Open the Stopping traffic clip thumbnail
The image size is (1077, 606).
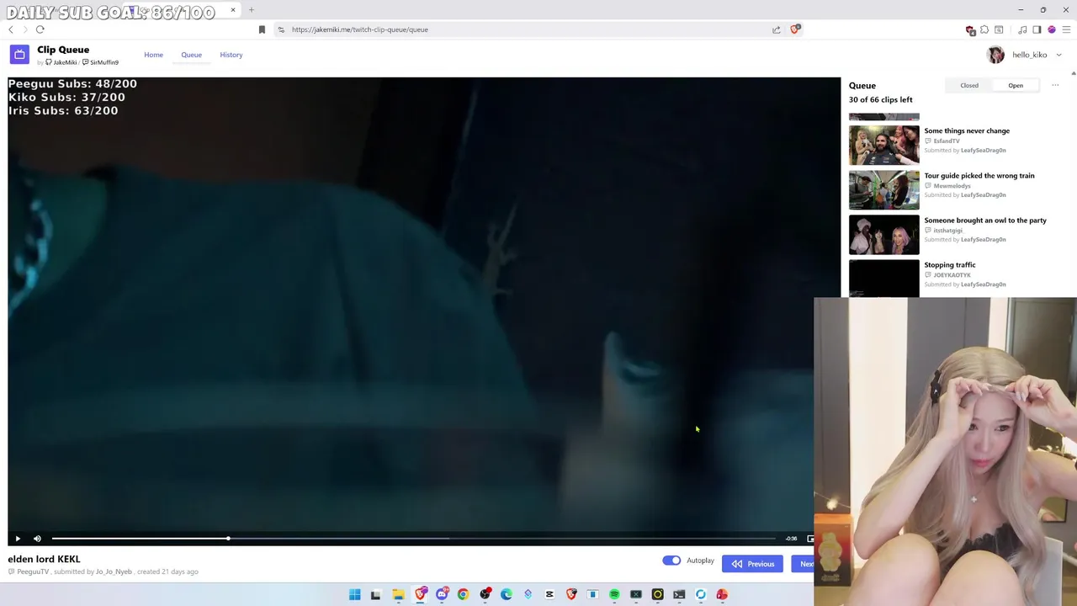coord(883,279)
